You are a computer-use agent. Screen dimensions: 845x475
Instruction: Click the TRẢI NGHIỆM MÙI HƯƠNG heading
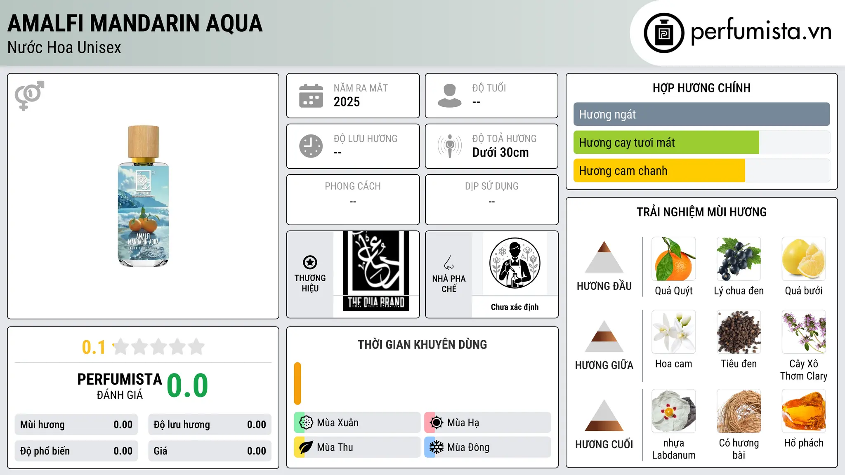(x=702, y=212)
